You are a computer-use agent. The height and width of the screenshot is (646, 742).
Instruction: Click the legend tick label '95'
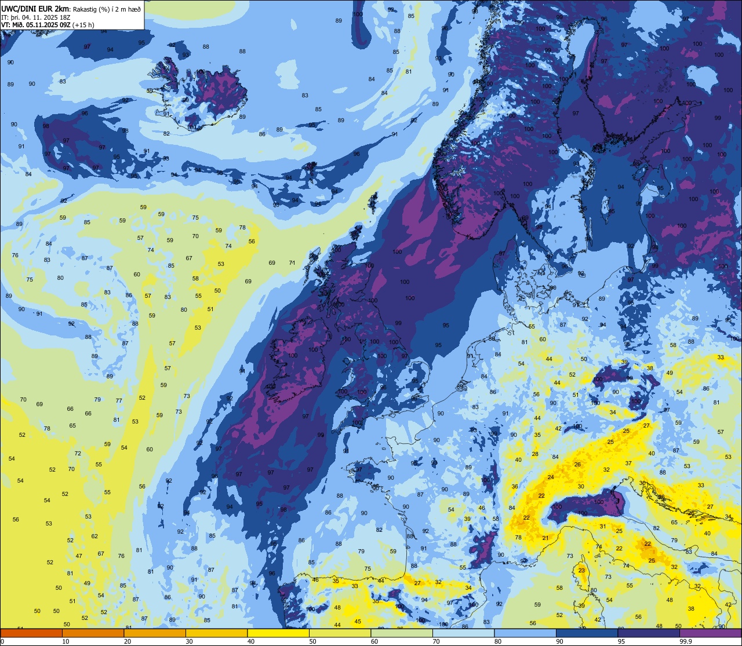pos(621,641)
